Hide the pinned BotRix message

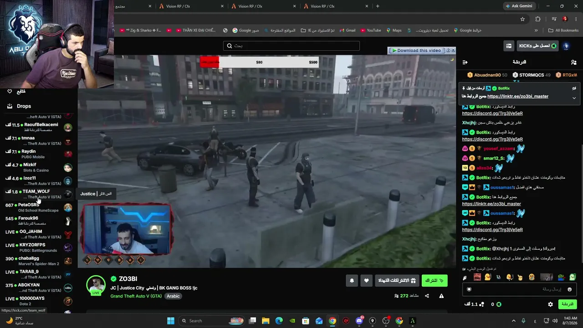[x=574, y=88]
